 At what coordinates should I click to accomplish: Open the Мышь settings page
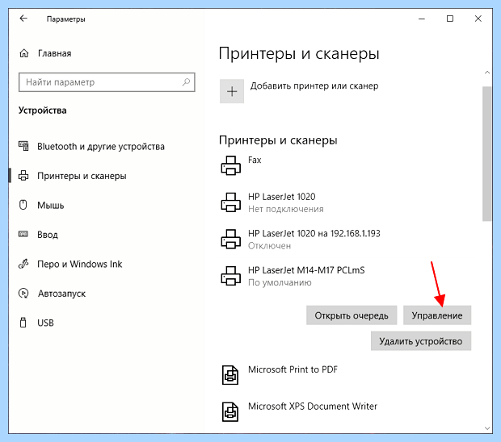pyautogui.click(x=50, y=205)
